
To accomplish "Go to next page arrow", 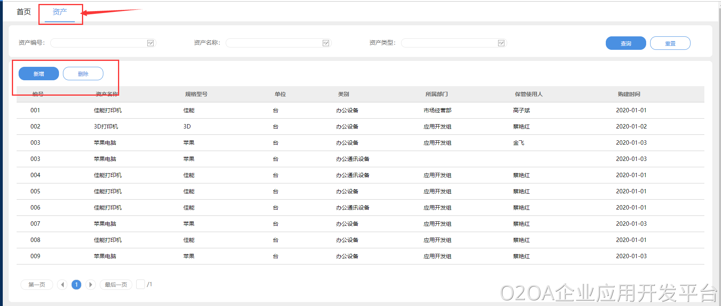I will 91,285.
